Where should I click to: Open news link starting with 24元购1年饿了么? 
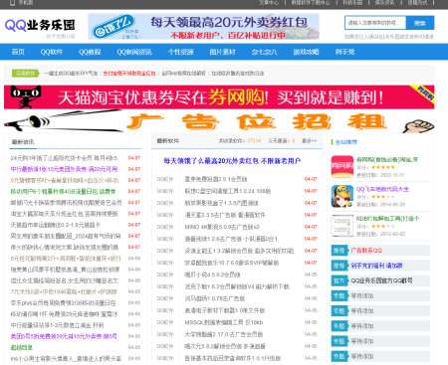click(64, 158)
